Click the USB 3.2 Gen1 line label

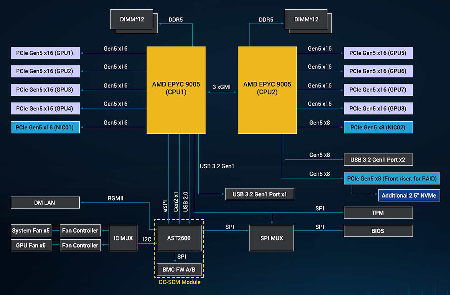(217, 166)
